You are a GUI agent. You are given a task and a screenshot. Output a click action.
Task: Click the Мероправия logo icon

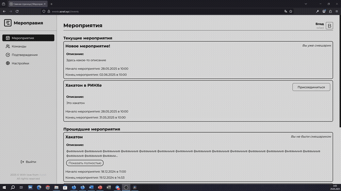click(x=7, y=23)
